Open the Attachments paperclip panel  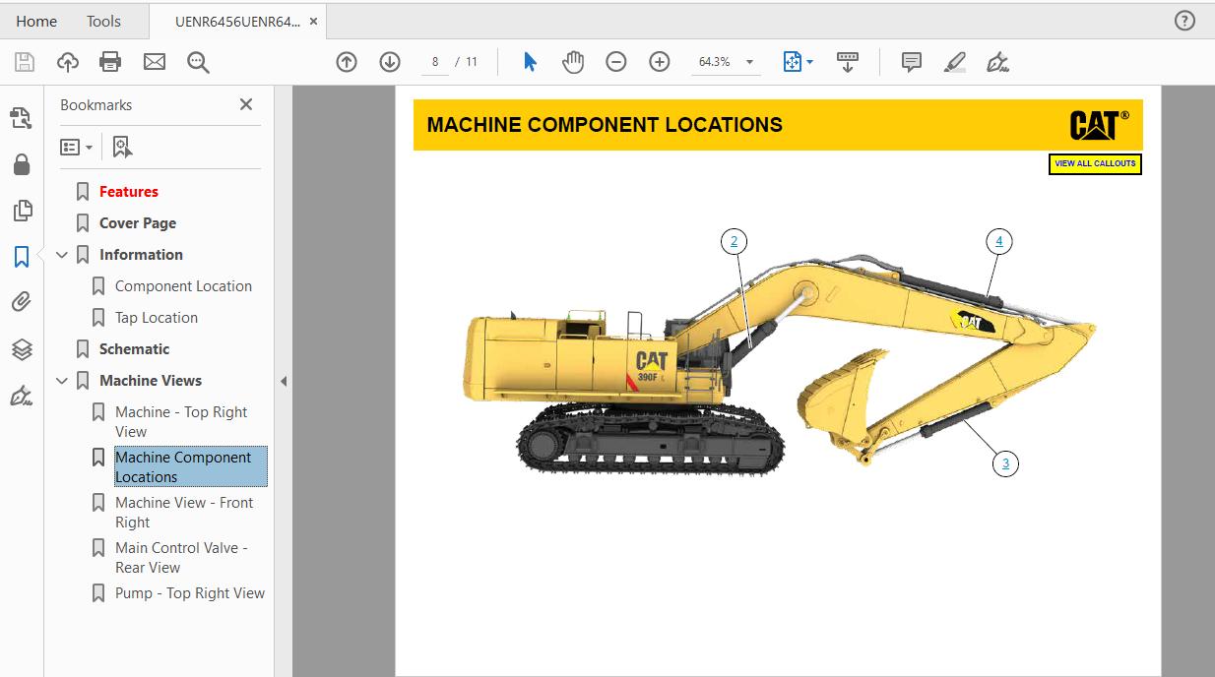click(22, 302)
